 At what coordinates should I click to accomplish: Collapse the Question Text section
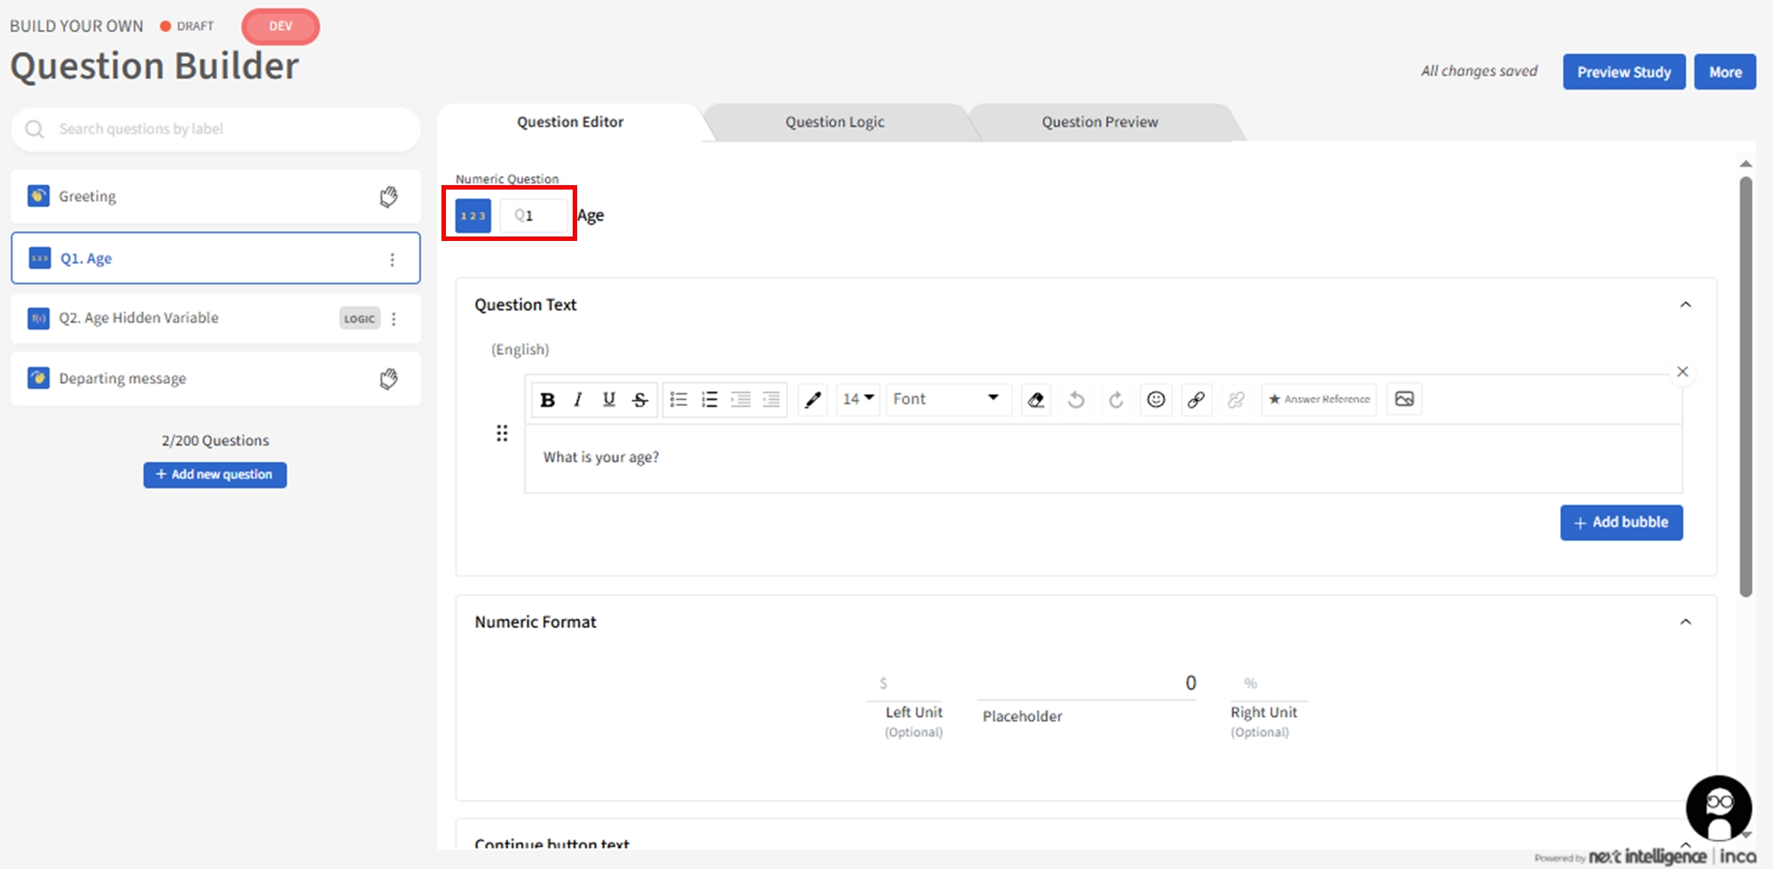(x=1685, y=305)
